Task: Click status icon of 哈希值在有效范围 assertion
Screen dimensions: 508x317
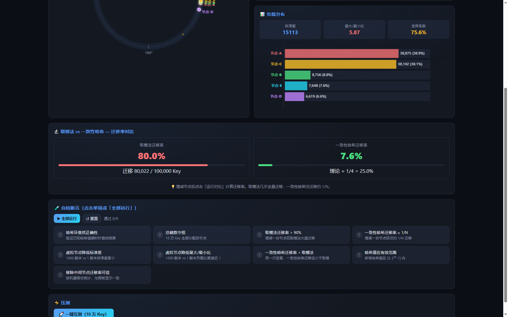Action: (359, 255)
